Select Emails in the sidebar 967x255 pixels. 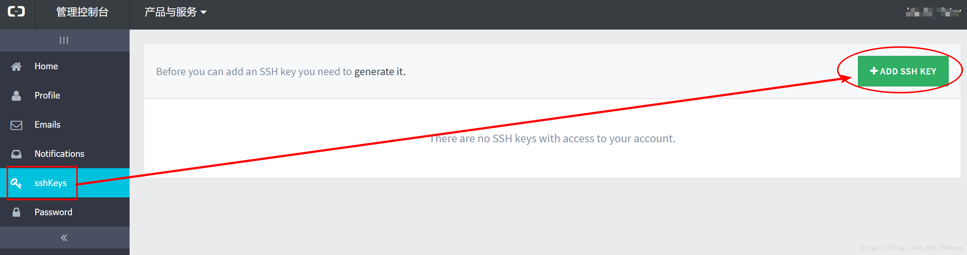pyautogui.click(x=47, y=125)
